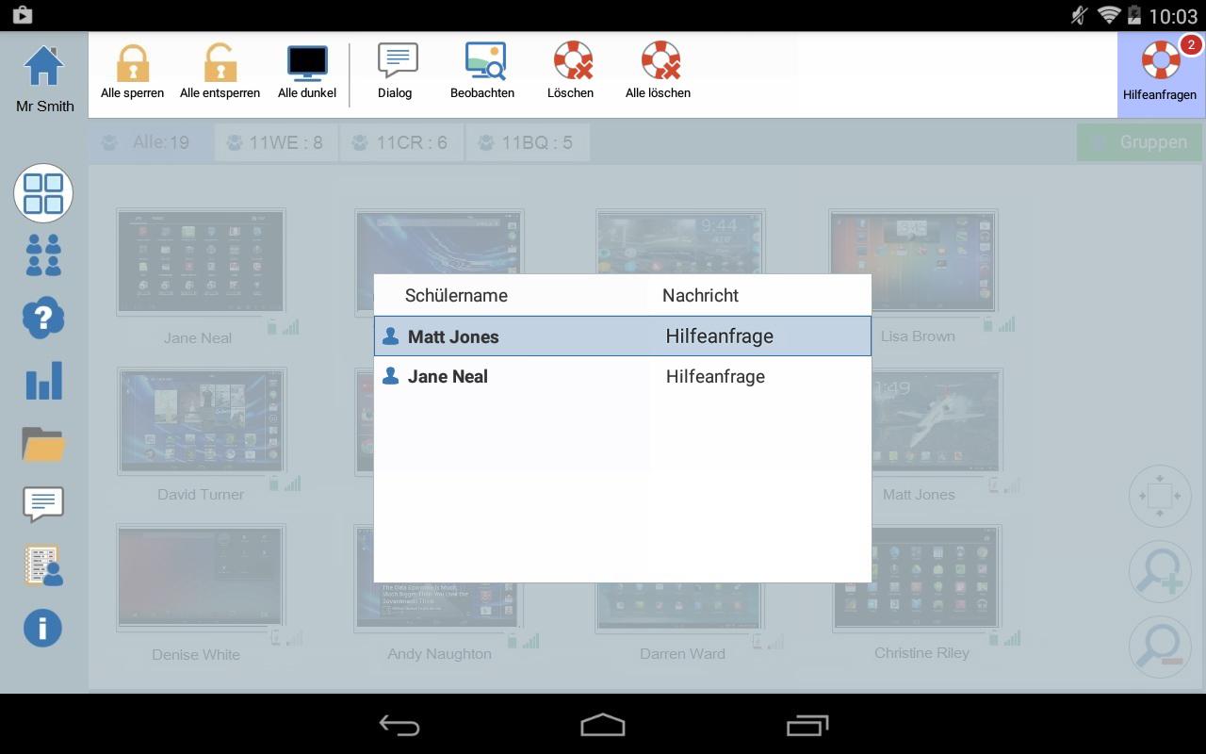
Task: Open the survey results bar chart icon
Action: click(x=42, y=380)
